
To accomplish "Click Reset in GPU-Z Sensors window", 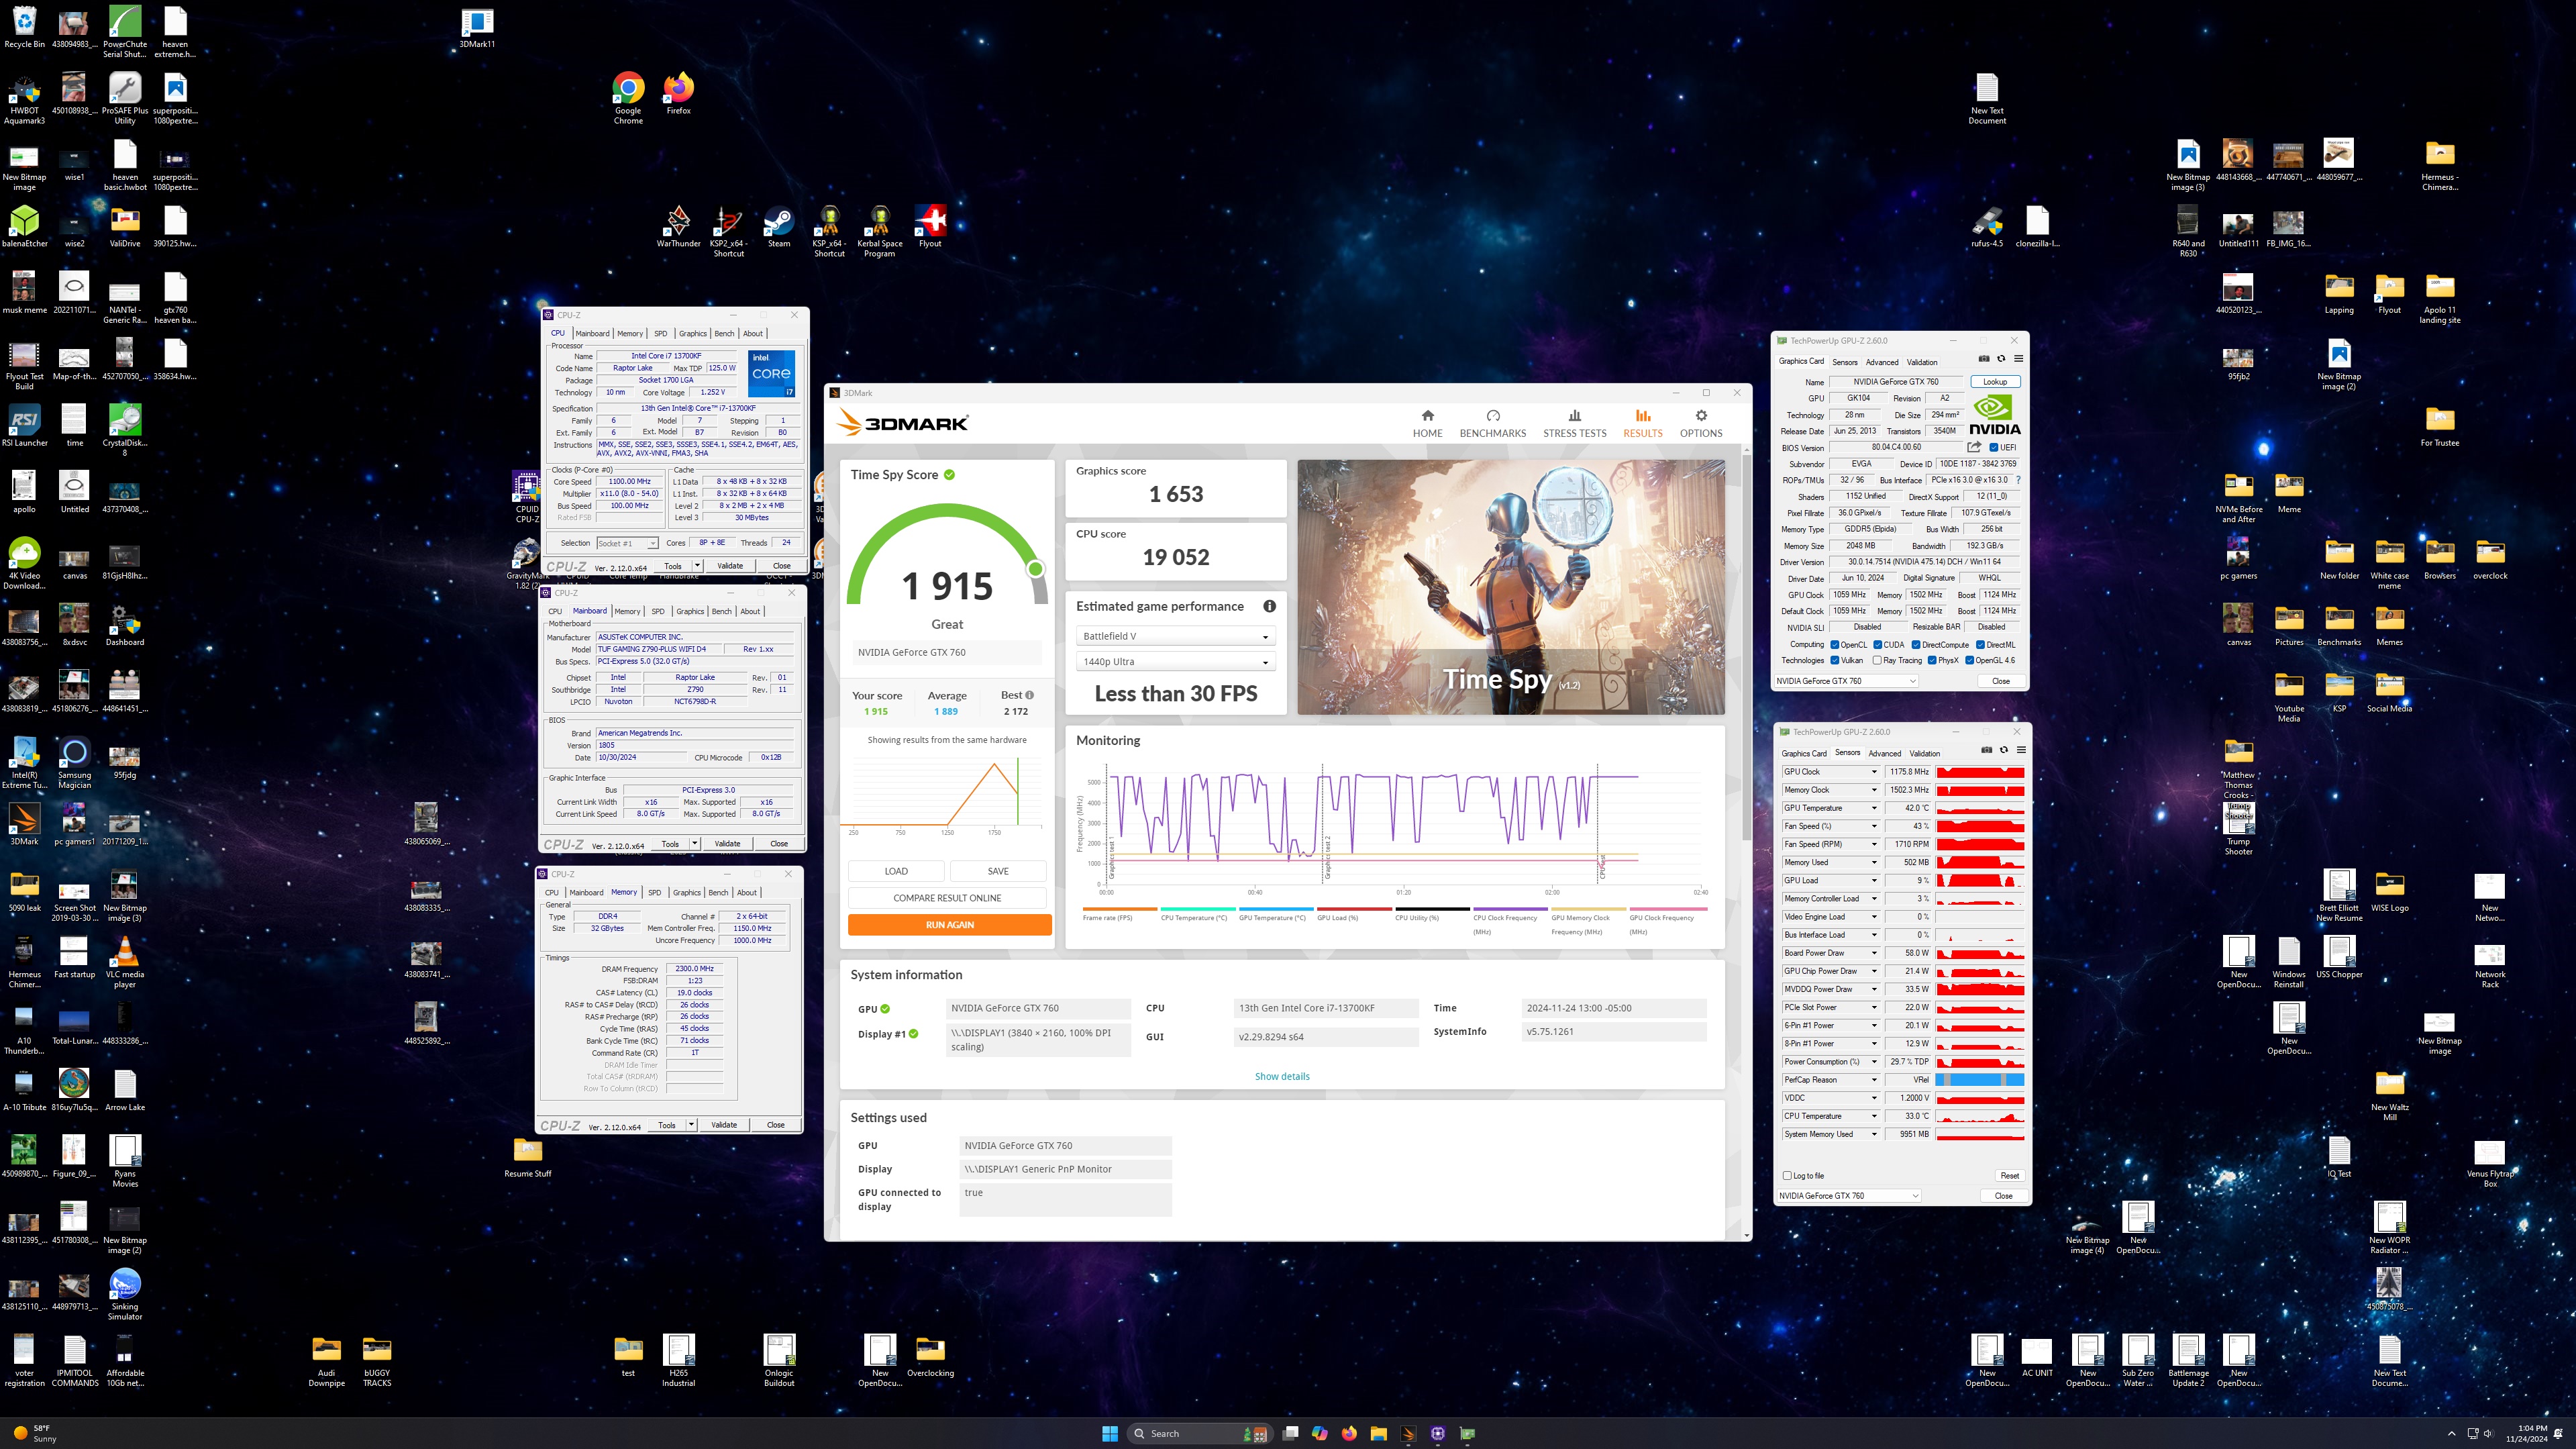I will 2009,1175.
